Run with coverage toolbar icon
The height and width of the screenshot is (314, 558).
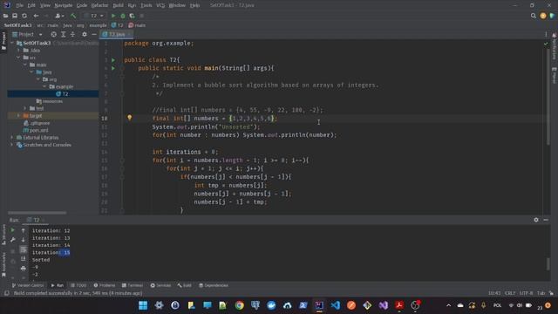[x=132, y=16]
